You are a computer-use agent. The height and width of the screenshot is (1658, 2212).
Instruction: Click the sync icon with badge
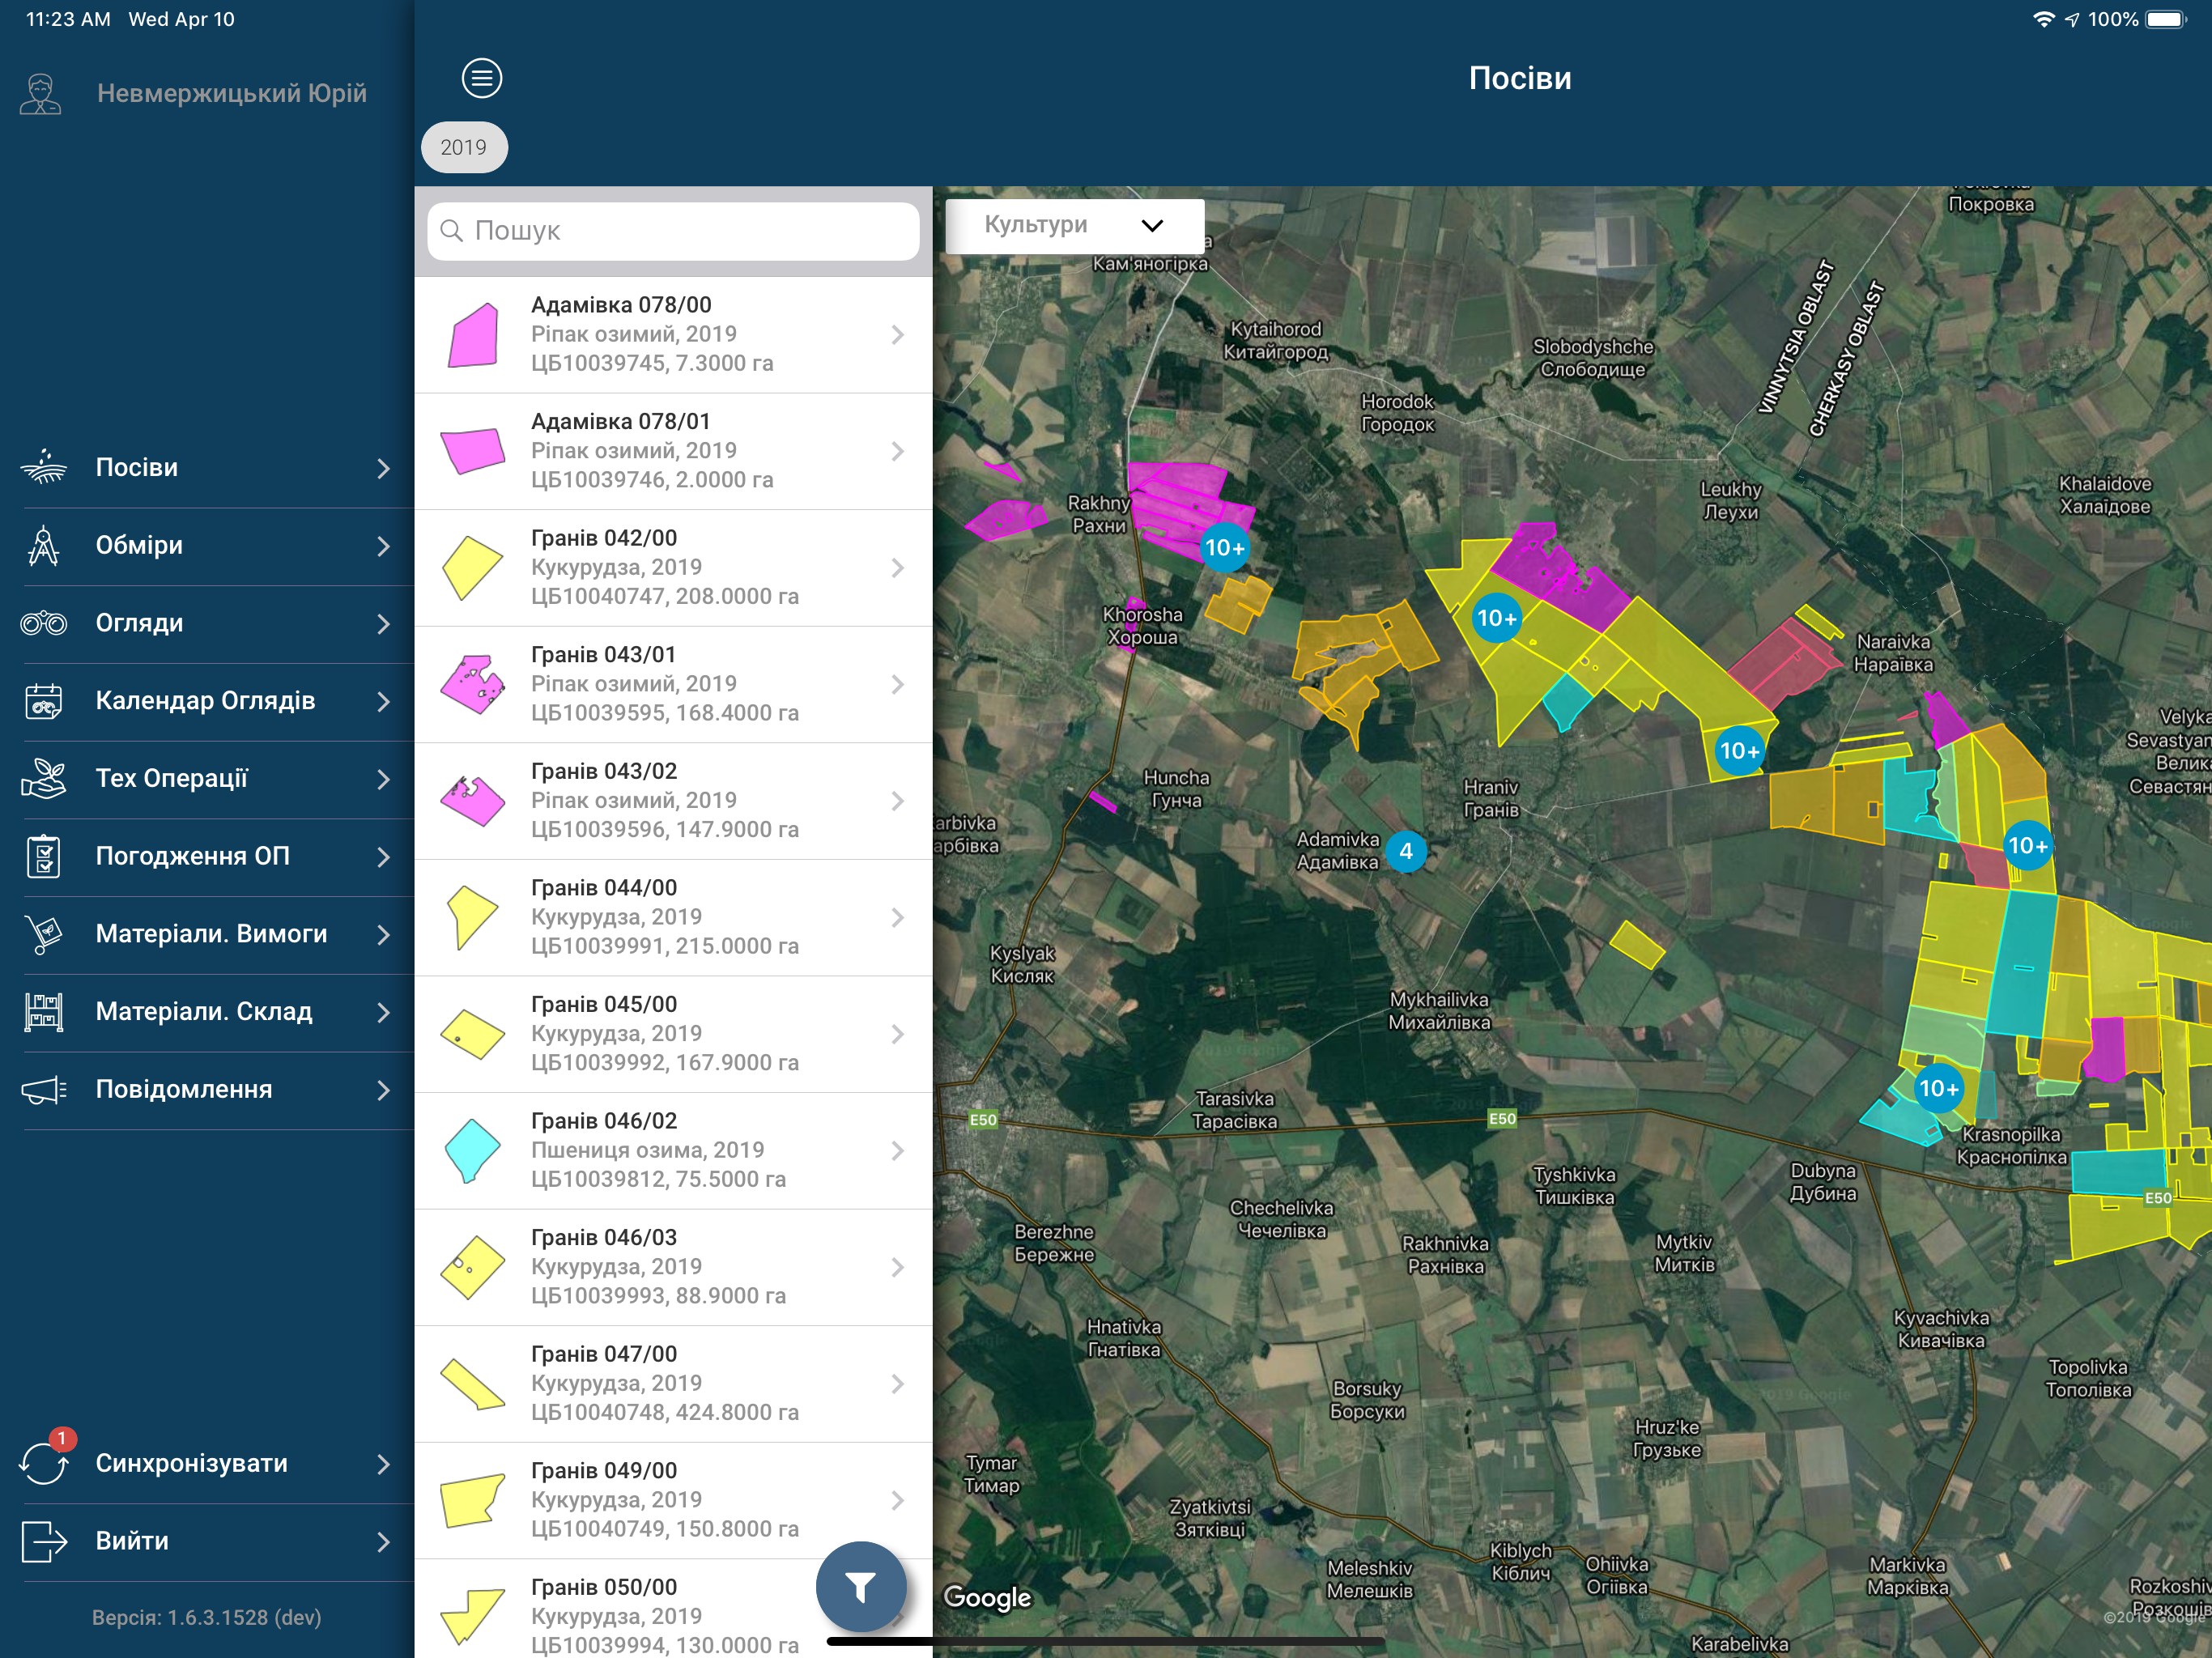[44, 1460]
